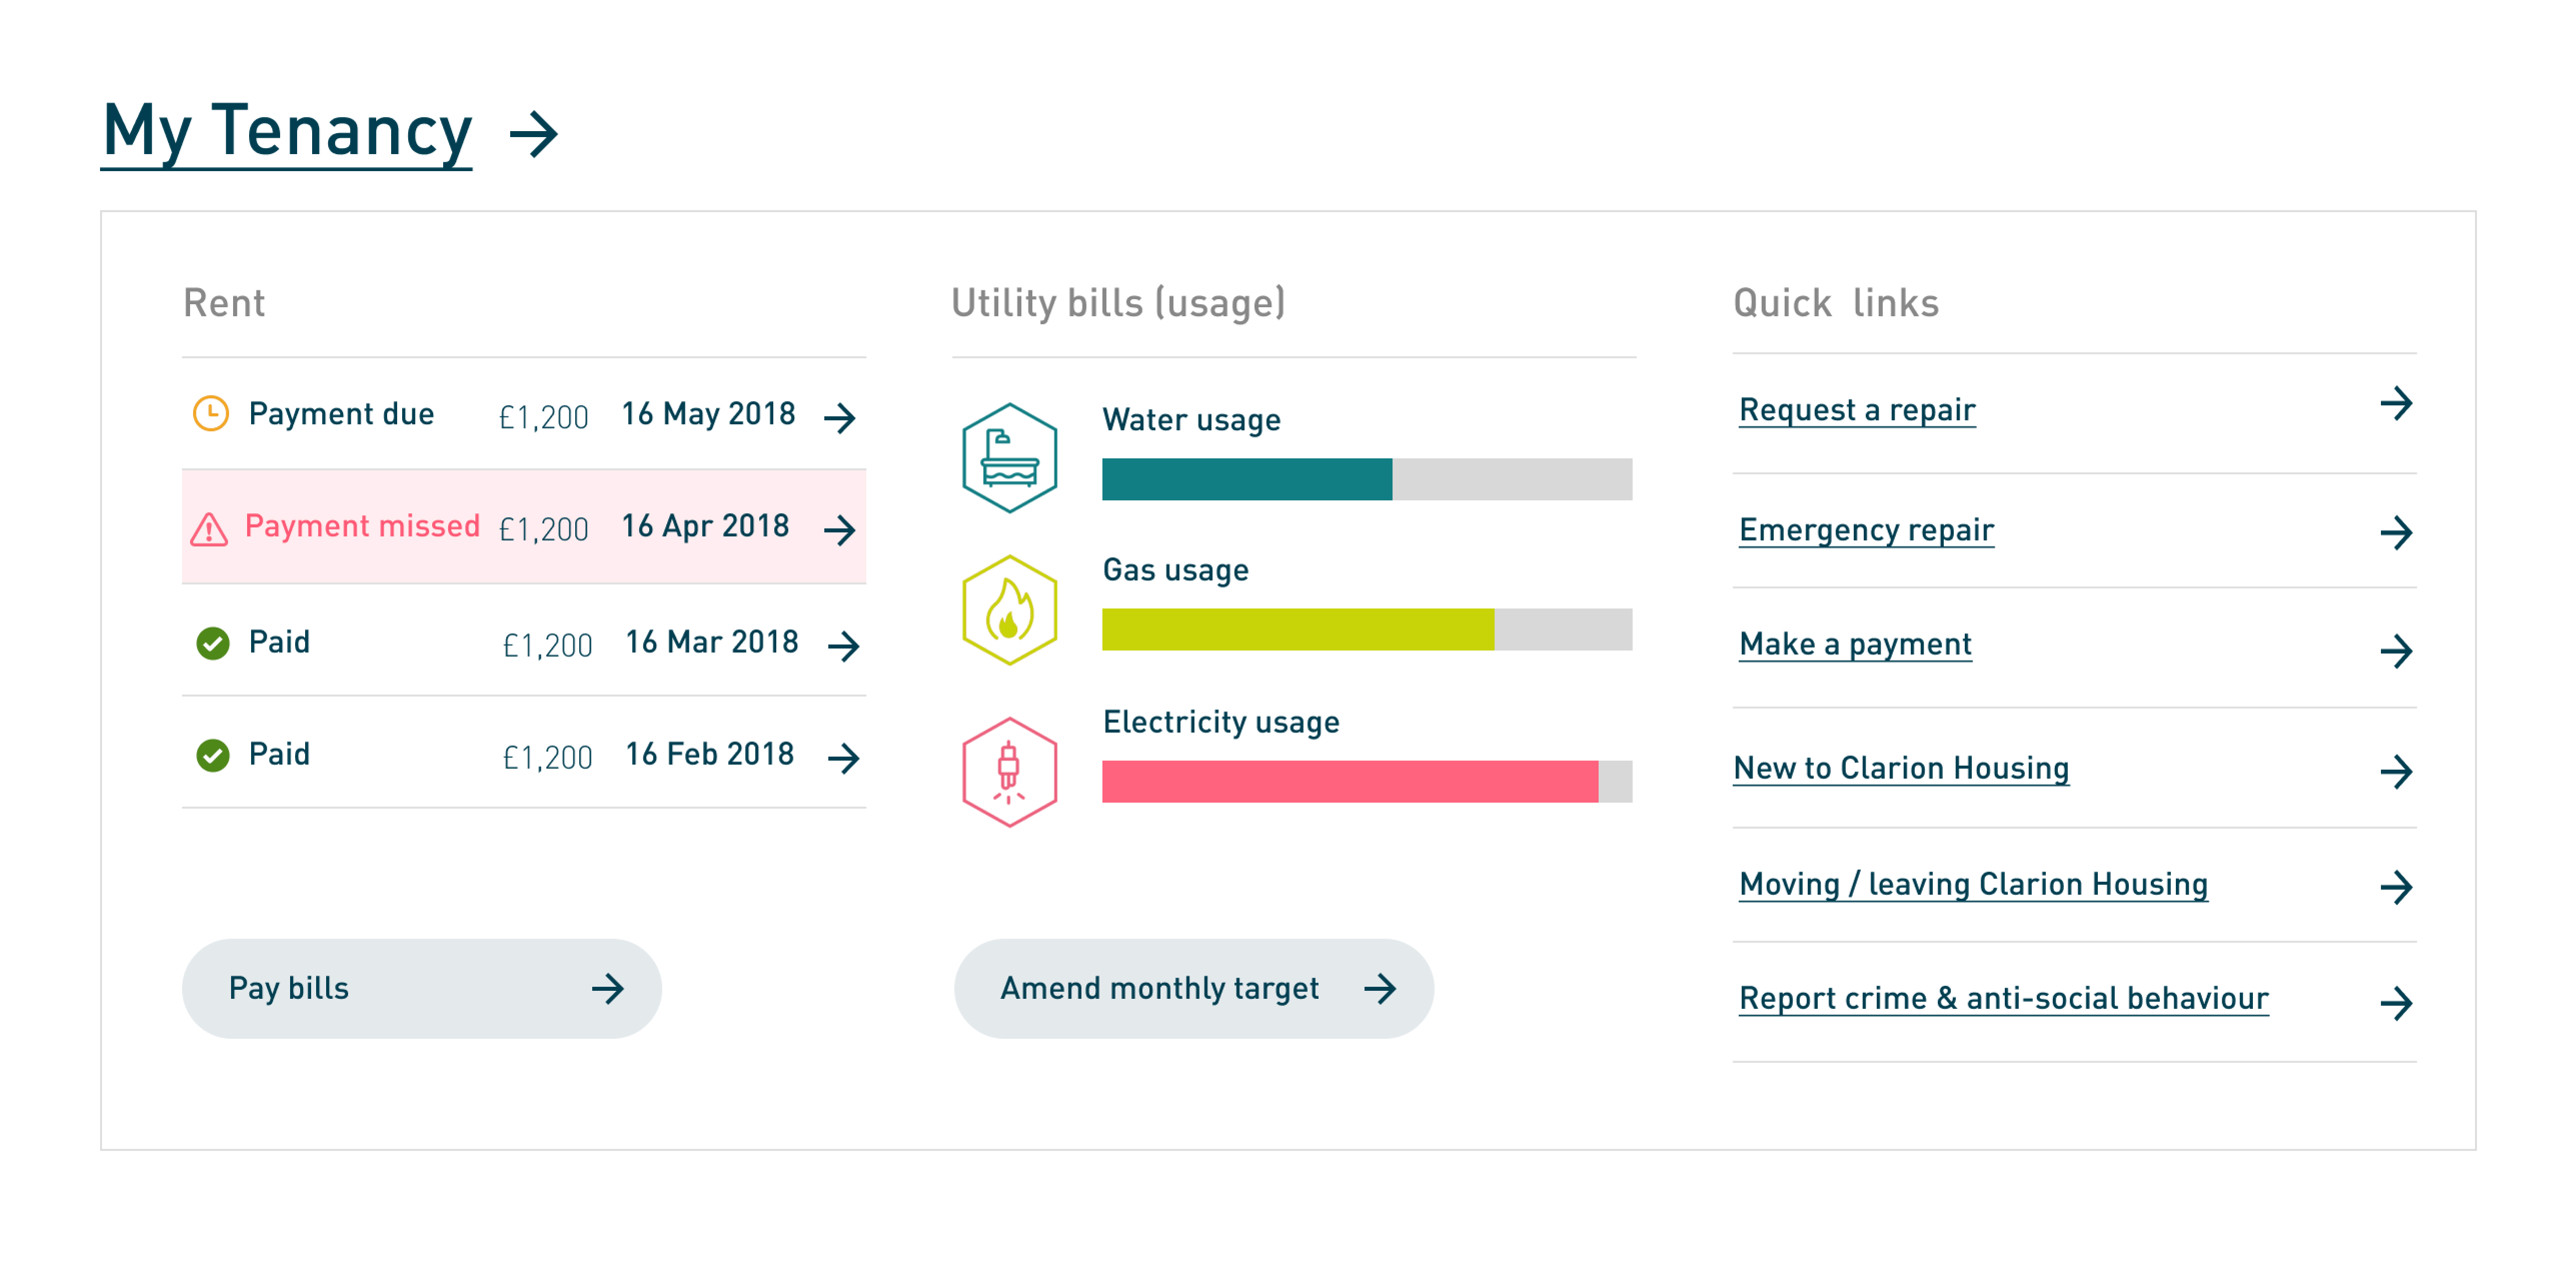Click the gas usage flame icon
The width and height of the screenshot is (2576, 1267).
pos(1009,609)
